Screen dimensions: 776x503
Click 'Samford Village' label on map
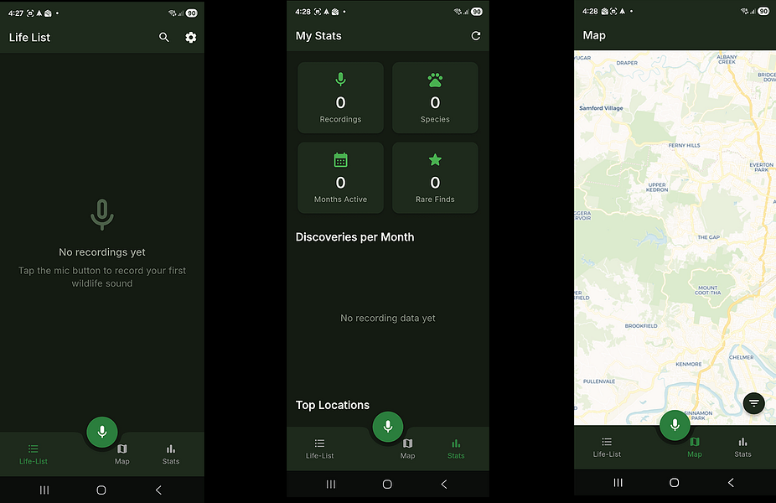[602, 108]
